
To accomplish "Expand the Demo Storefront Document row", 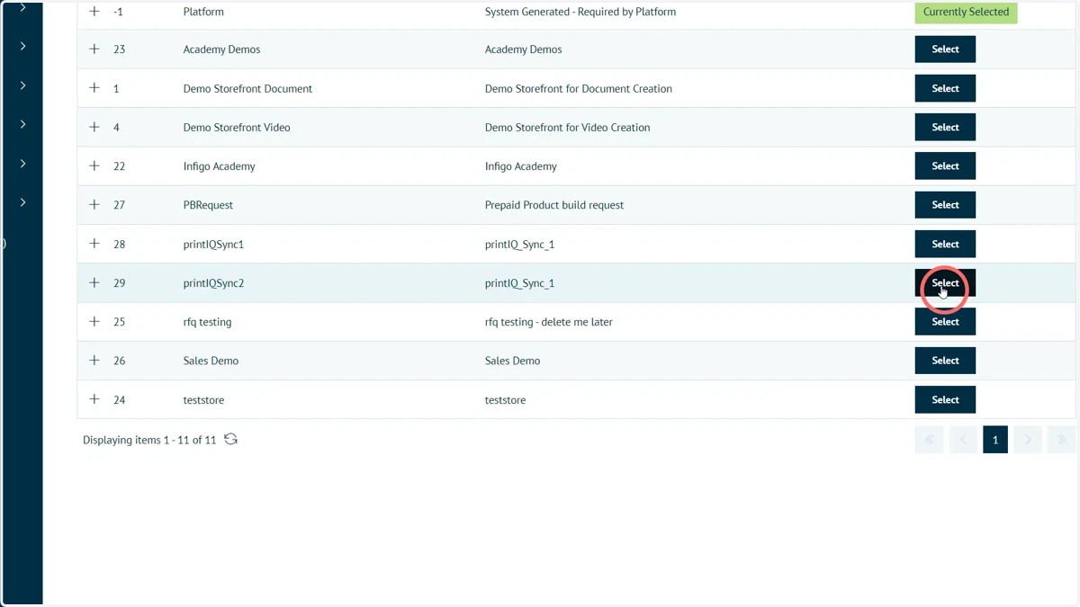I will click(94, 88).
